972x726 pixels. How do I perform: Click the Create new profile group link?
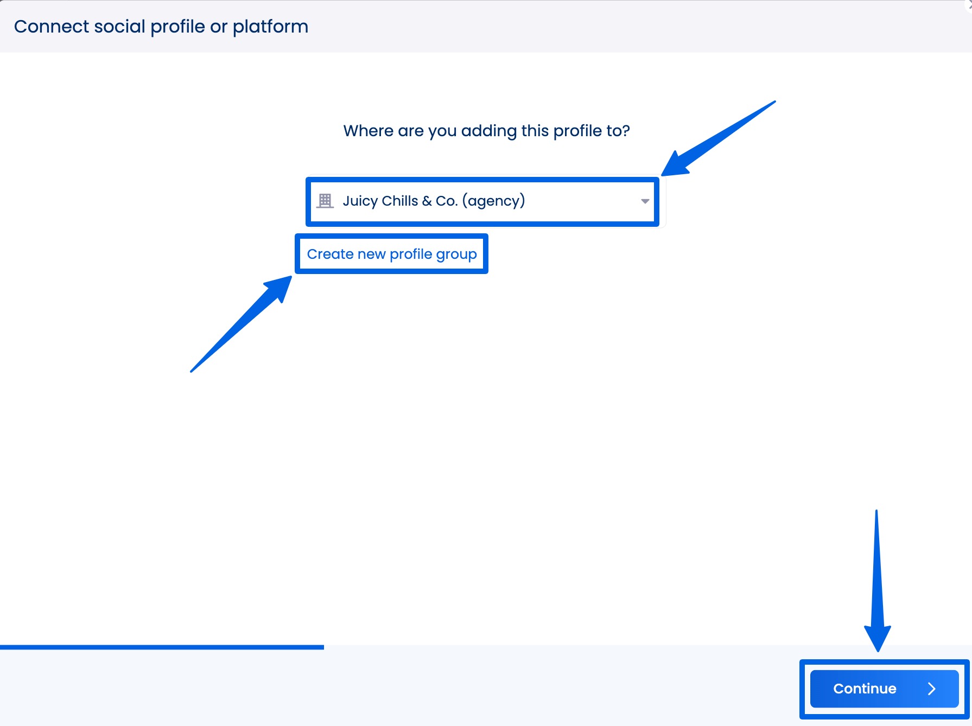(391, 254)
